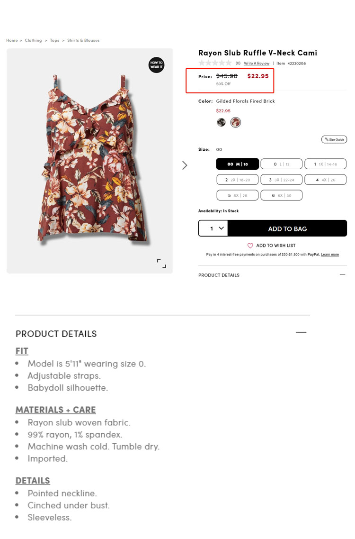The width and height of the screenshot is (355, 539).
Task: Open the quantity dropdown
Action: 213,228
